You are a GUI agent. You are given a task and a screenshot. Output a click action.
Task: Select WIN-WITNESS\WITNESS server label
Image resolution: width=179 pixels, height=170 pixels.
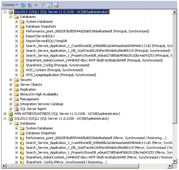click(x=67, y=114)
